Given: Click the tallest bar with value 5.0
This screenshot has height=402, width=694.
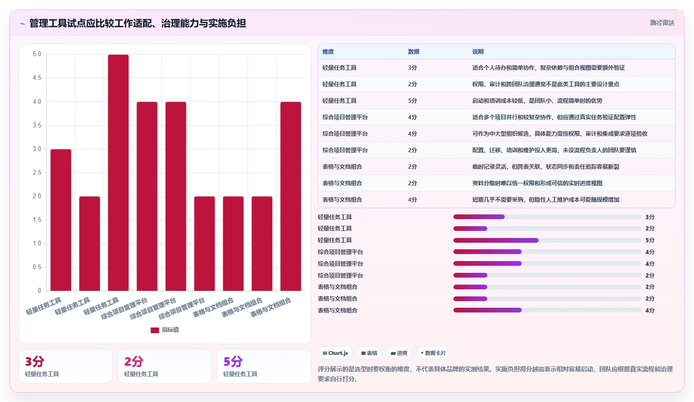Looking at the screenshot, I should pyautogui.click(x=118, y=172).
